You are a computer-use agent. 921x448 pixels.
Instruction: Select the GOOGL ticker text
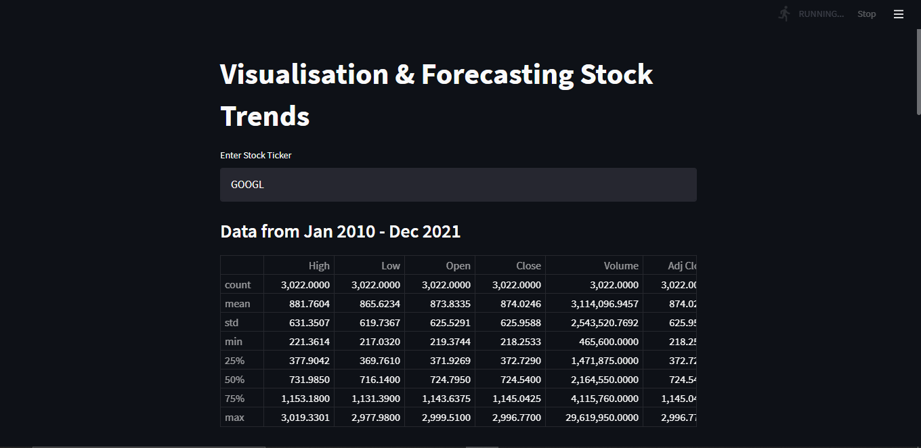point(247,184)
